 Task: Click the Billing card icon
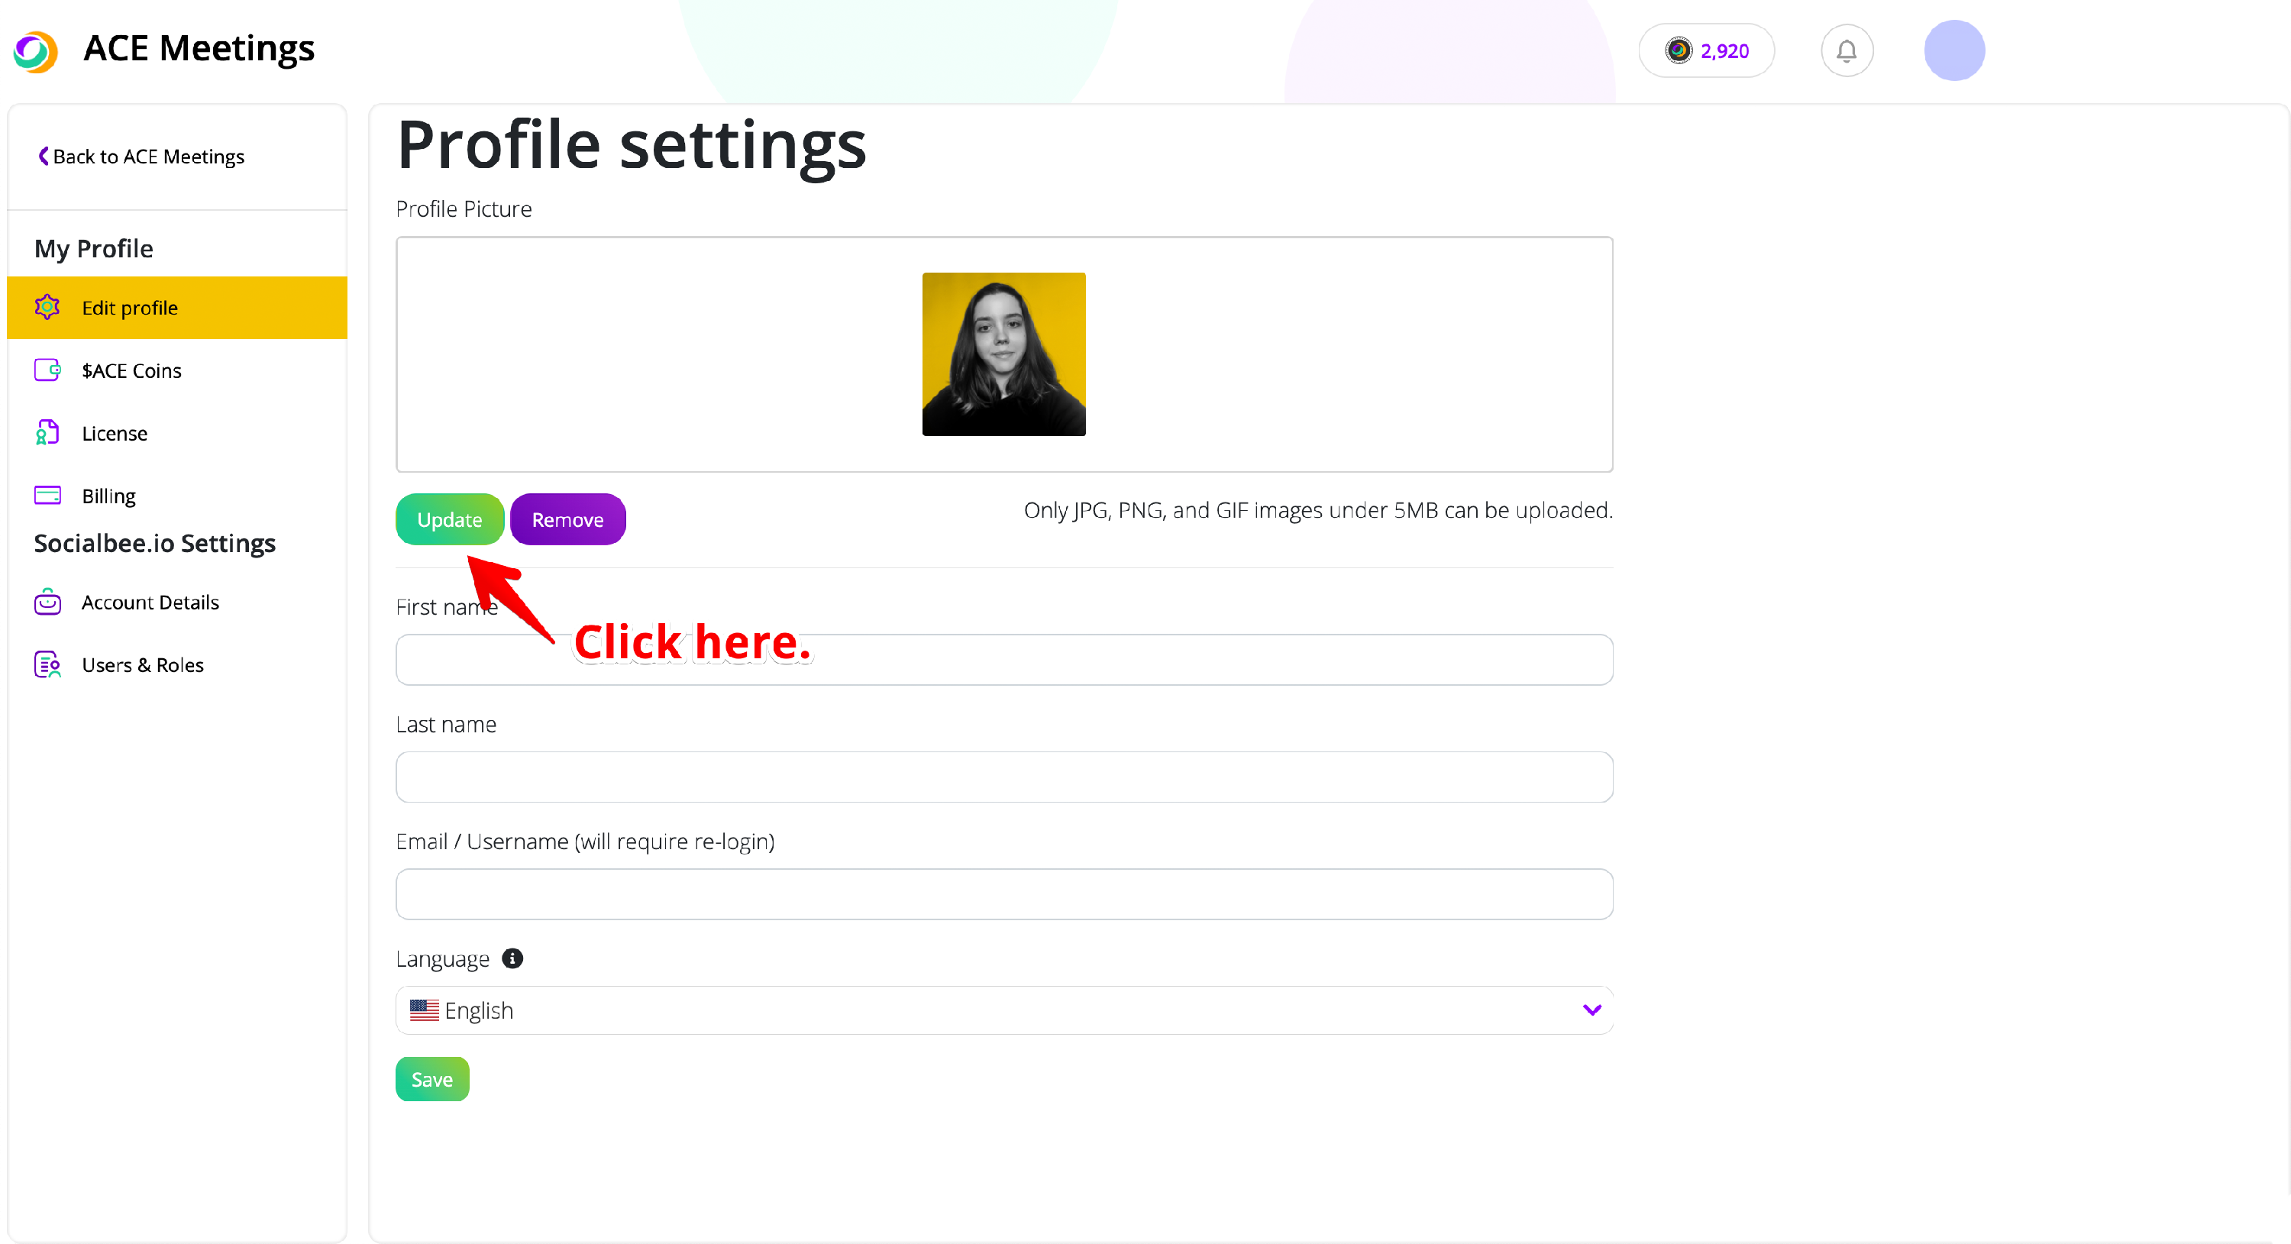tap(47, 496)
